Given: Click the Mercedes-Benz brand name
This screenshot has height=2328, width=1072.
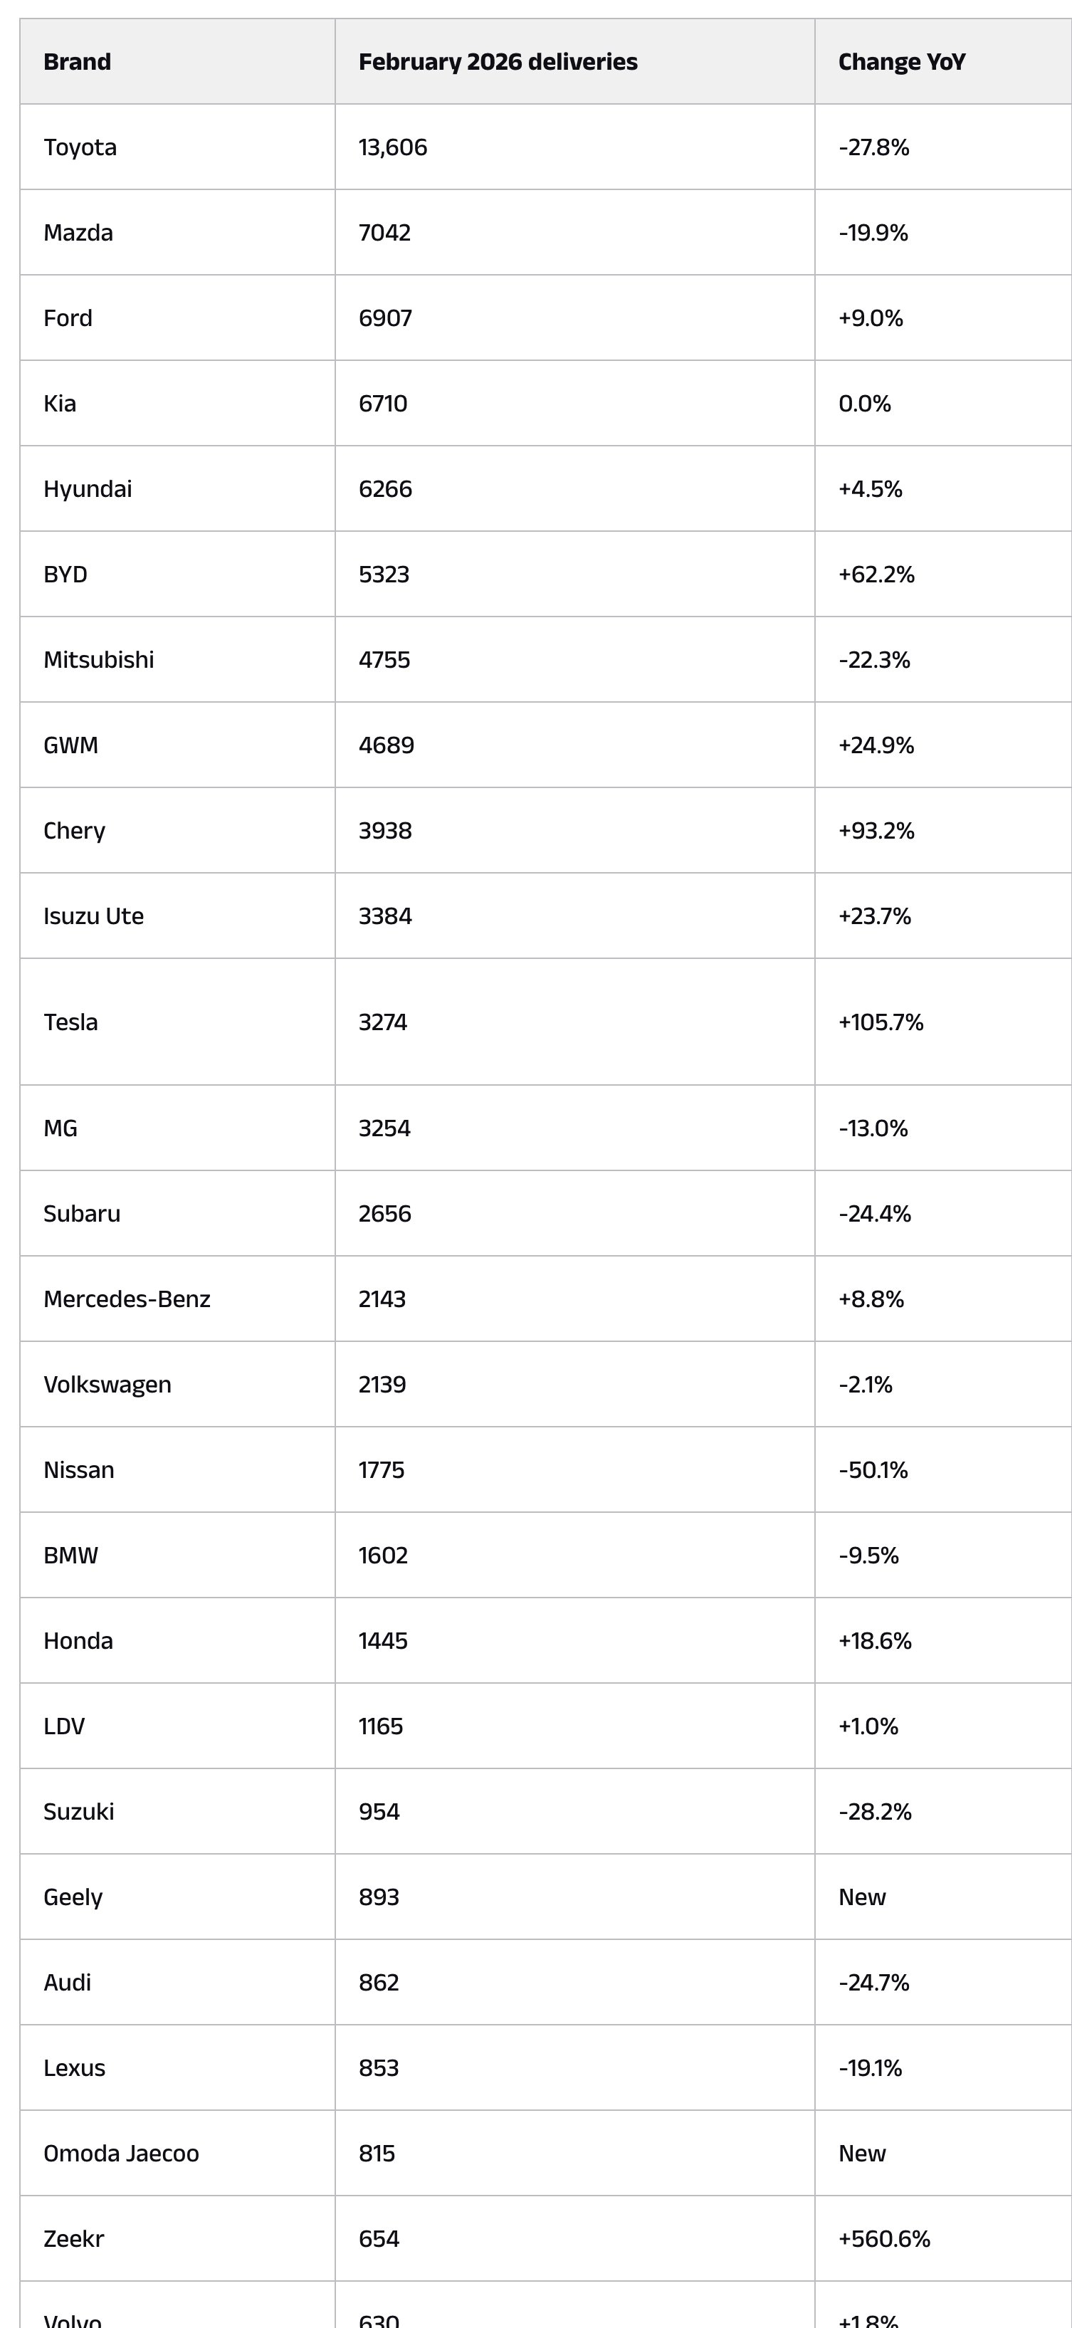Looking at the screenshot, I should pos(127,1299).
